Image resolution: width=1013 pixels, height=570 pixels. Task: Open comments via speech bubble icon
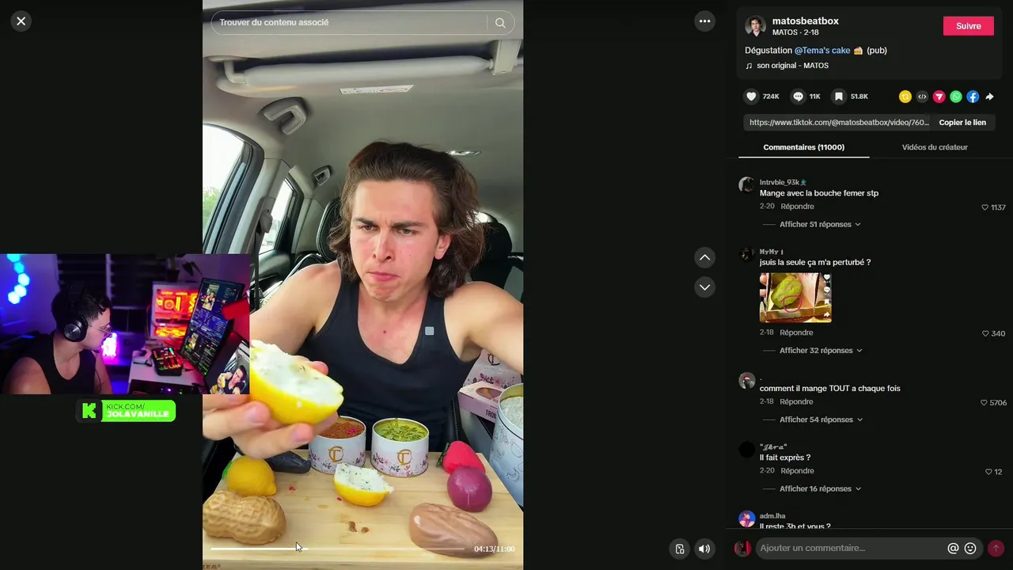pyautogui.click(x=798, y=97)
